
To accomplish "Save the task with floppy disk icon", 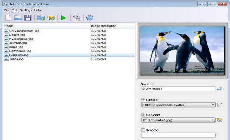I will coord(28,18).
